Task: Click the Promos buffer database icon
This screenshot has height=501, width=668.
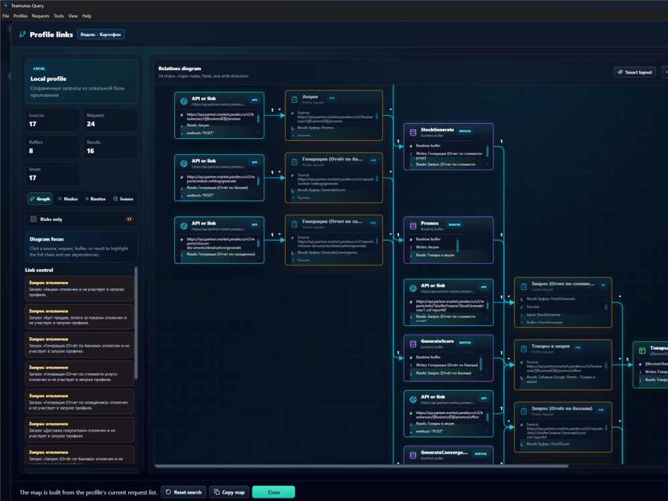Action: tap(413, 226)
